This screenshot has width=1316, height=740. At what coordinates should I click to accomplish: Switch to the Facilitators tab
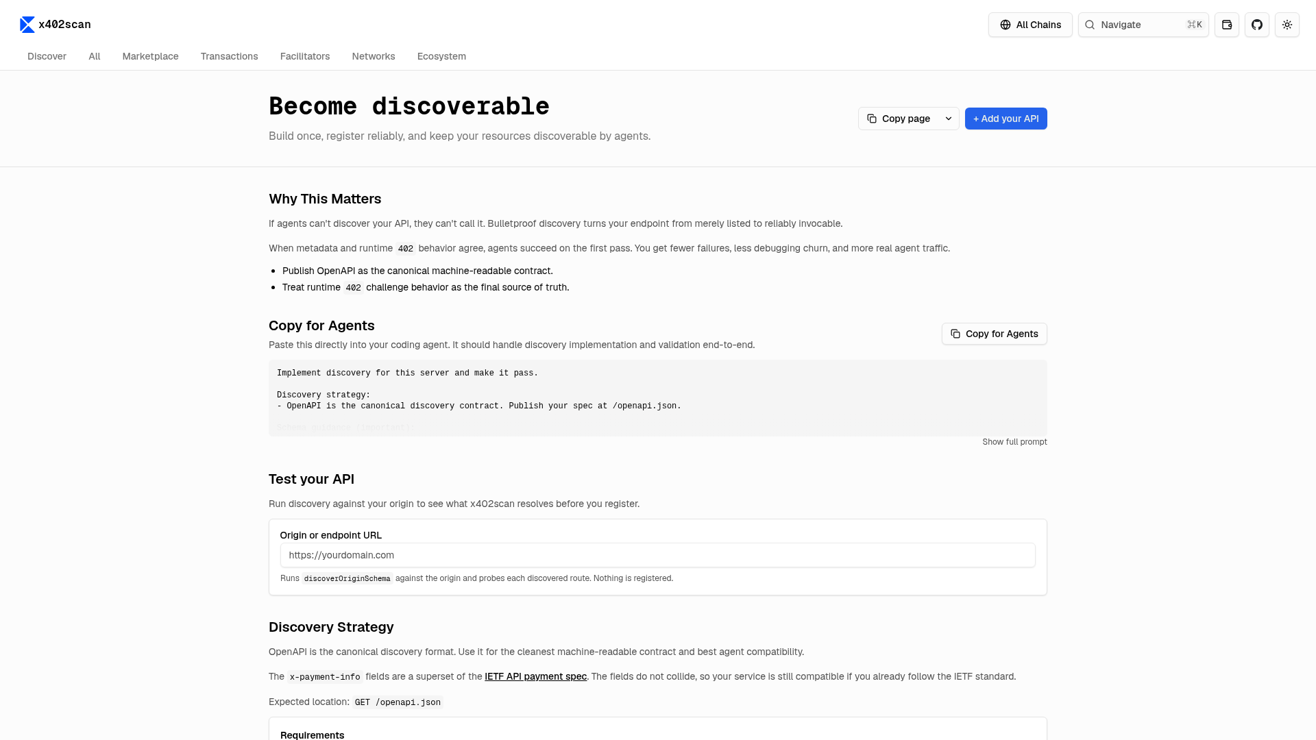305,56
